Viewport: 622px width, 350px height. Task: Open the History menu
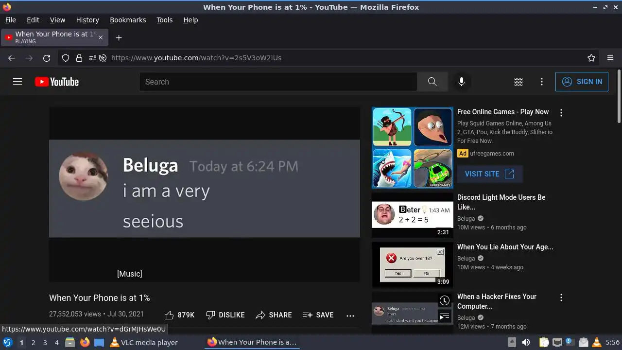pos(87,20)
